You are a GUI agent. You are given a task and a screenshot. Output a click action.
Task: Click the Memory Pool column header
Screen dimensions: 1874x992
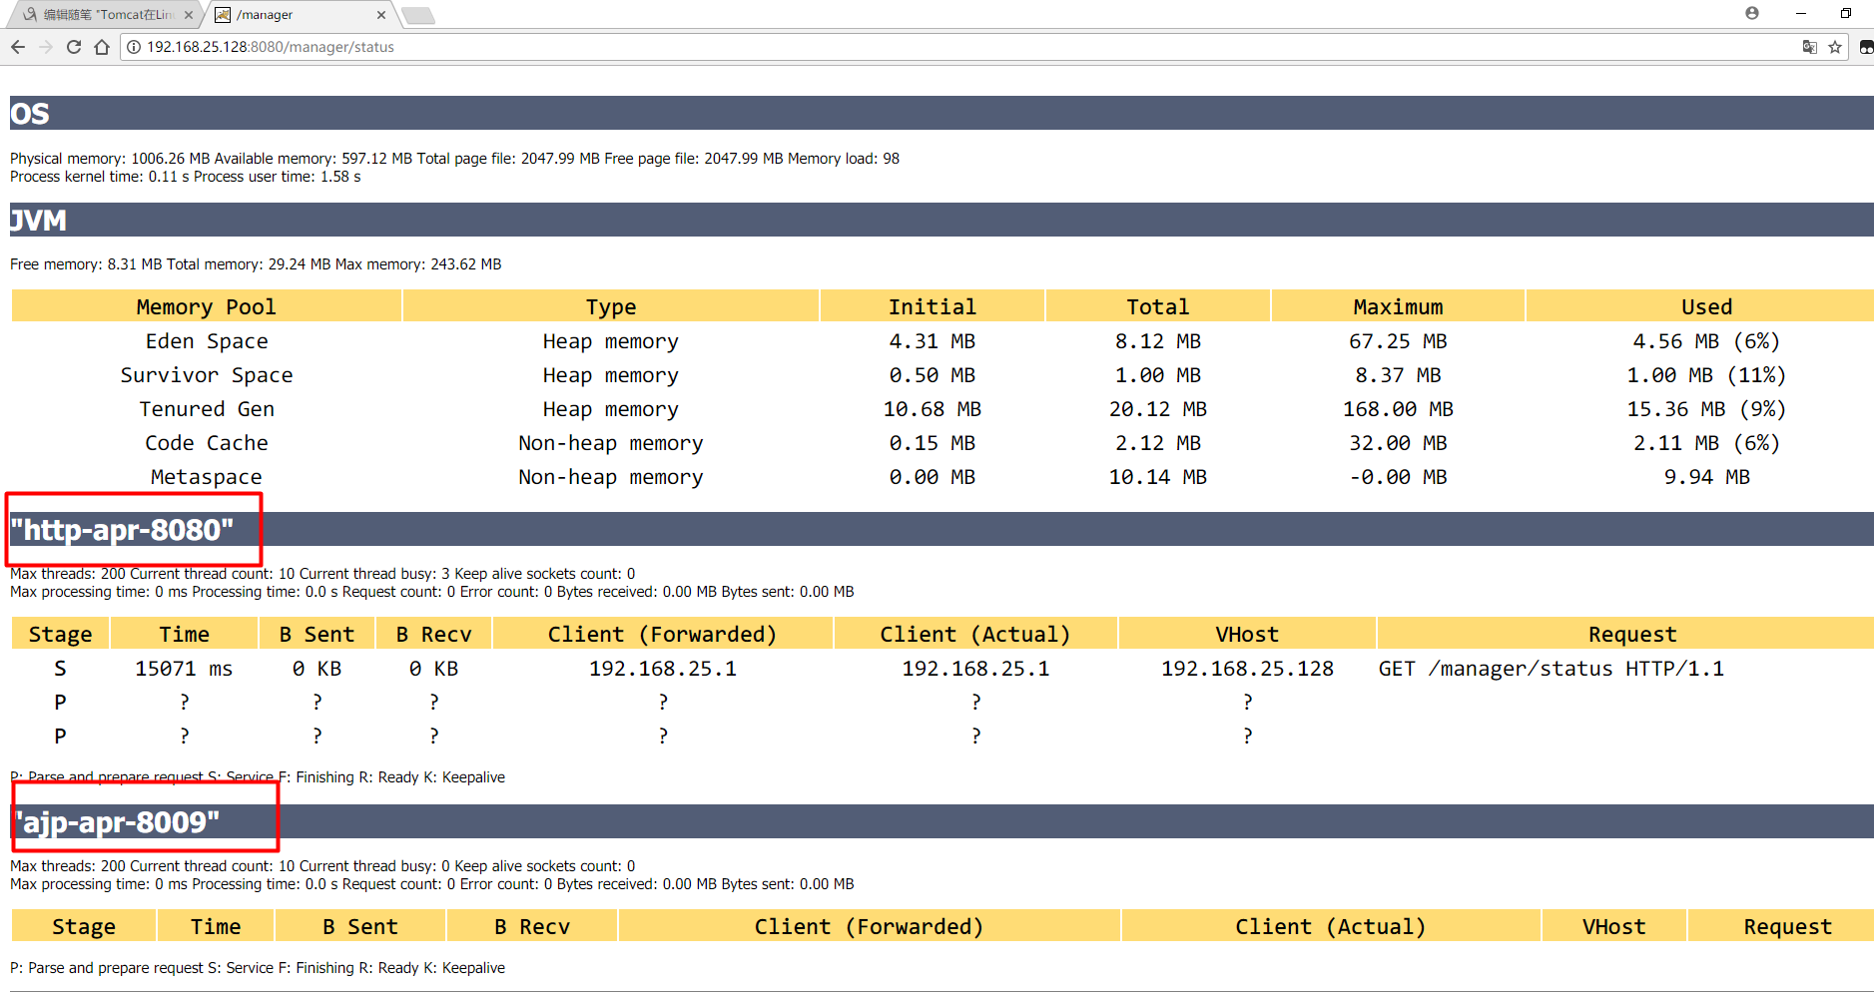[x=207, y=306]
